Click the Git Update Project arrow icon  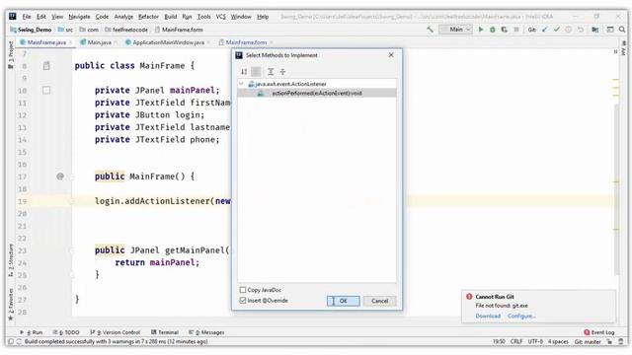coord(545,30)
